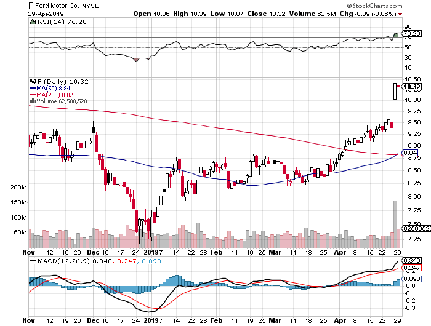Click the 0.340 MACD value tag
Image resolution: width=431 pixels, height=326 pixels.
point(410,261)
